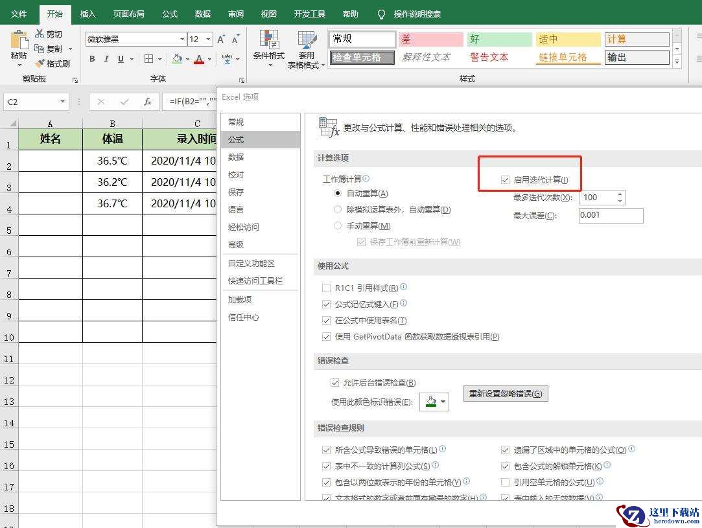The image size is (702, 528).
Task: Toggle 在公式中使用表名 checkbox
Action: [327, 321]
